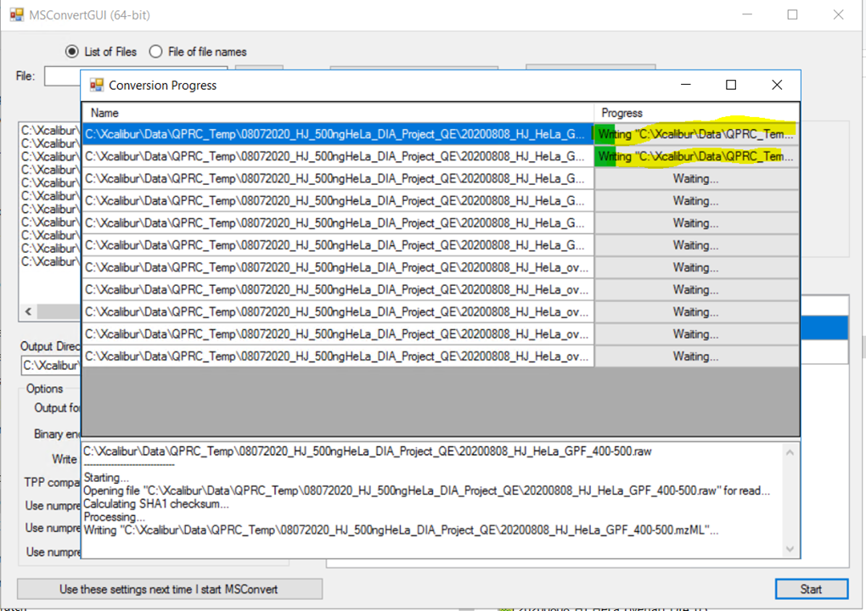
Task: Click the Conversion Progress title bar icon
Action: point(97,85)
